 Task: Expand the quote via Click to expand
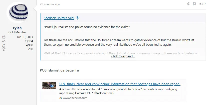tap(123, 56)
